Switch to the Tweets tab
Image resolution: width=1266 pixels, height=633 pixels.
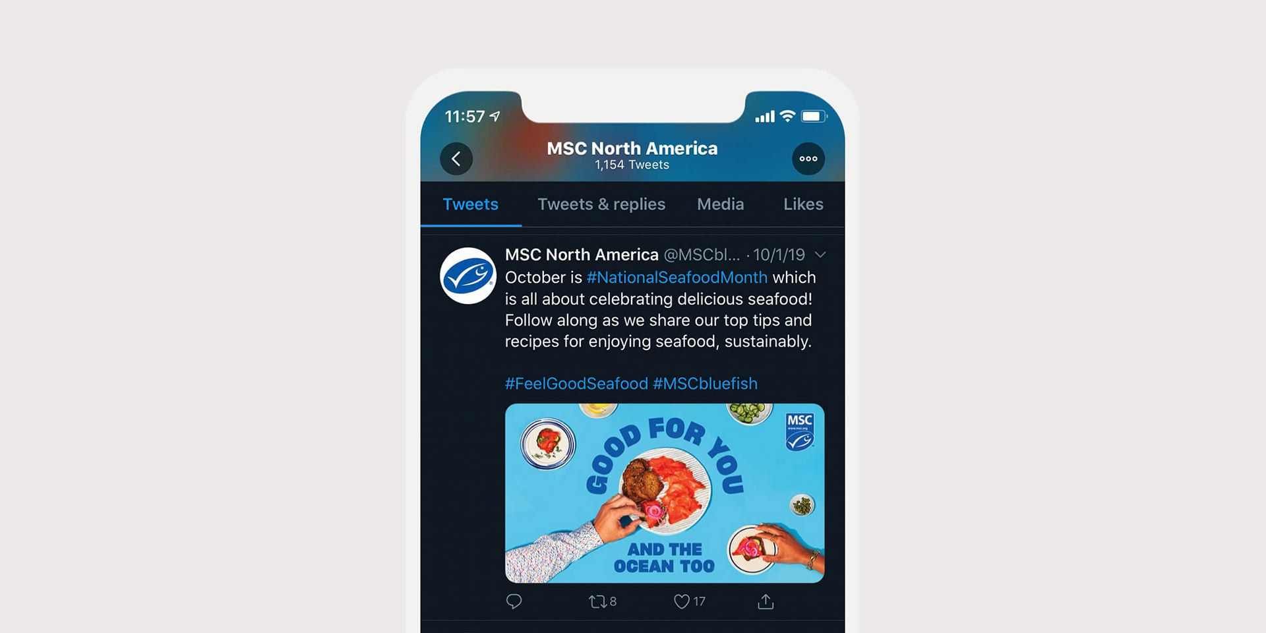(x=471, y=204)
